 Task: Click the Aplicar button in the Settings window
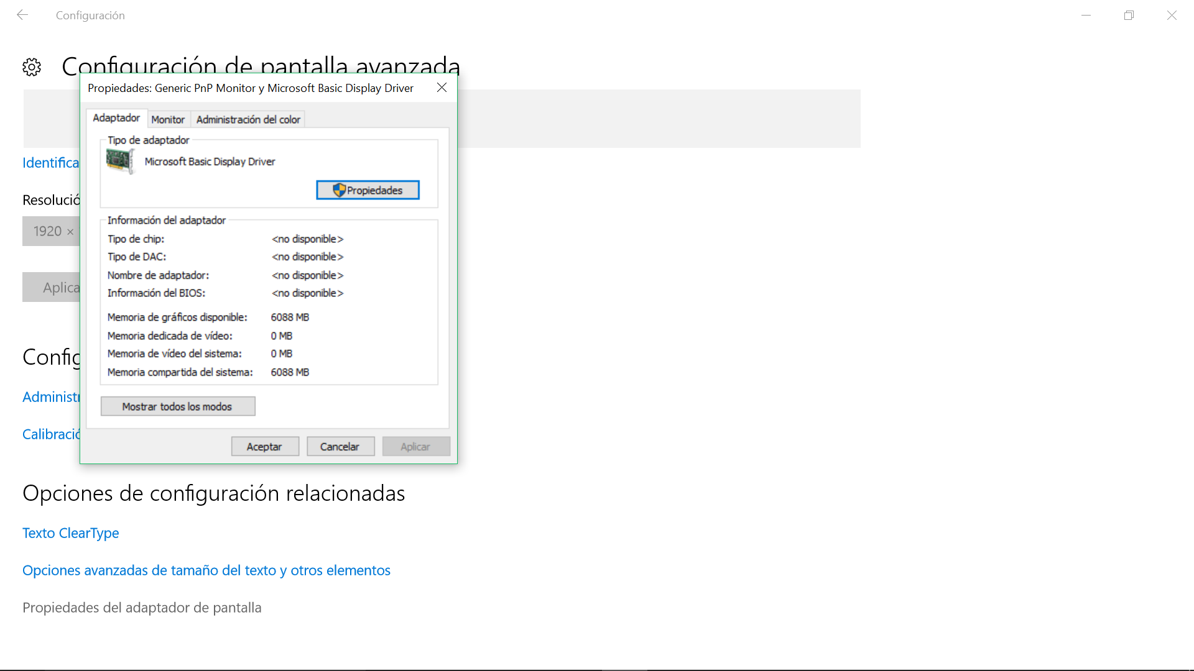point(51,287)
